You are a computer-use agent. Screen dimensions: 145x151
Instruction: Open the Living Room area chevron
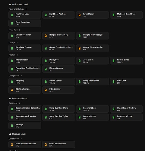click(x=21, y=76)
